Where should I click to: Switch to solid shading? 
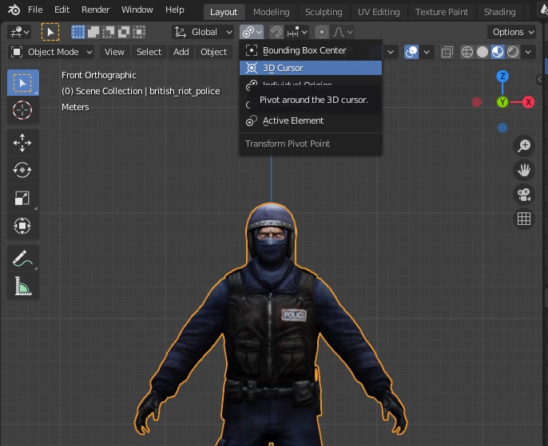click(482, 52)
